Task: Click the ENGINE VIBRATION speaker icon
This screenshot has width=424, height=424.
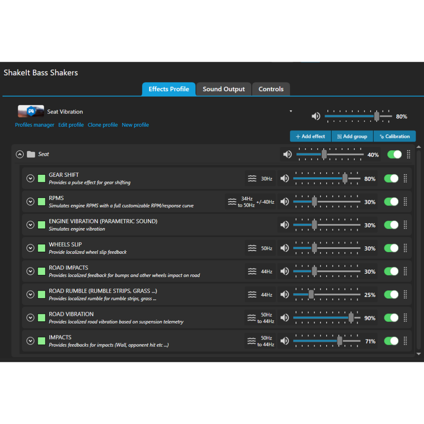Action: coord(284,225)
